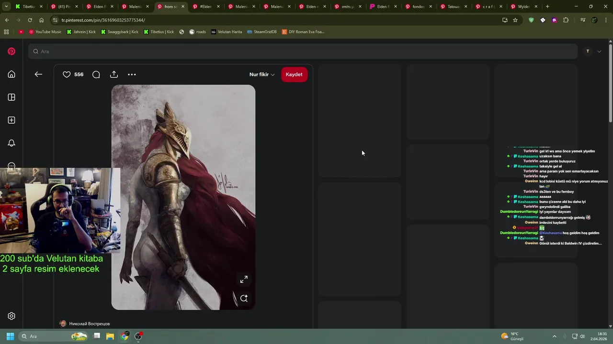Screen dimensions: 613x344
Task: Click browser forward button
Action: pos(18,20)
